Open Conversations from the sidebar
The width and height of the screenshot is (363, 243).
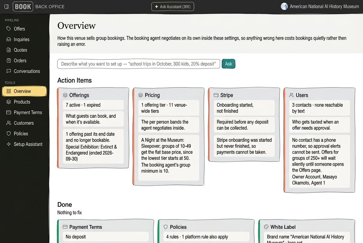(25, 71)
